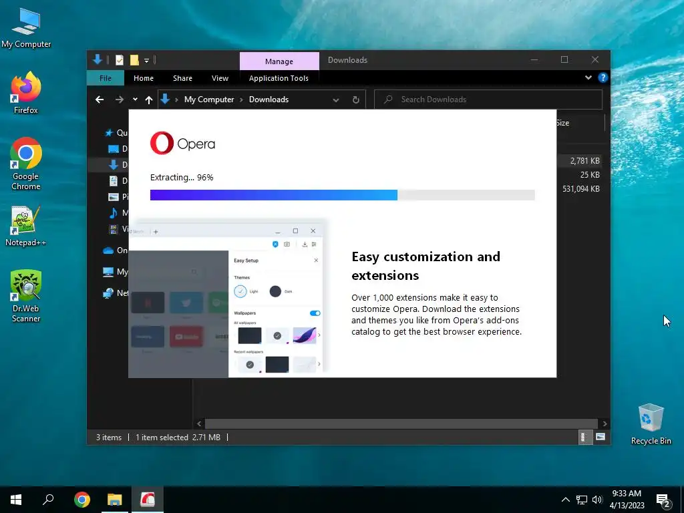Click My Computer in the address breadcrumb
The height and width of the screenshot is (513, 684).
[209, 100]
